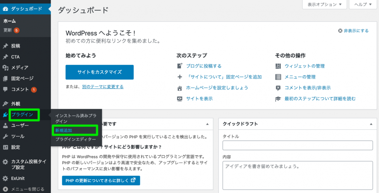Click the media icon beside メディア
379x193 pixels.
tap(5, 68)
